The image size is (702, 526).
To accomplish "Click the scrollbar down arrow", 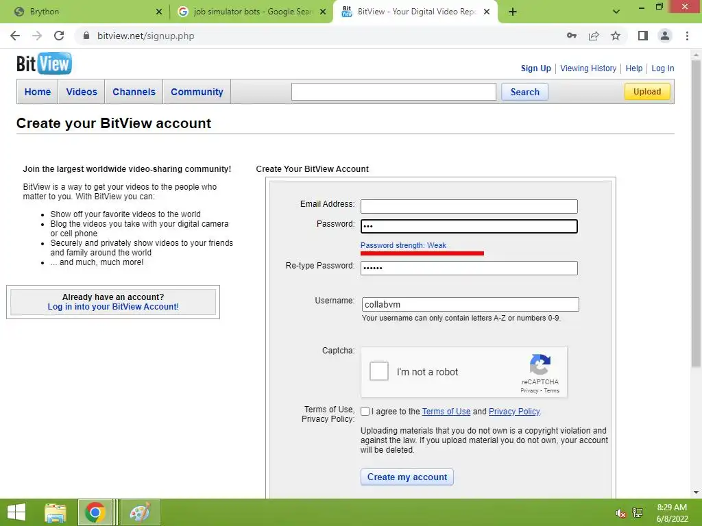I will click(x=697, y=493).
